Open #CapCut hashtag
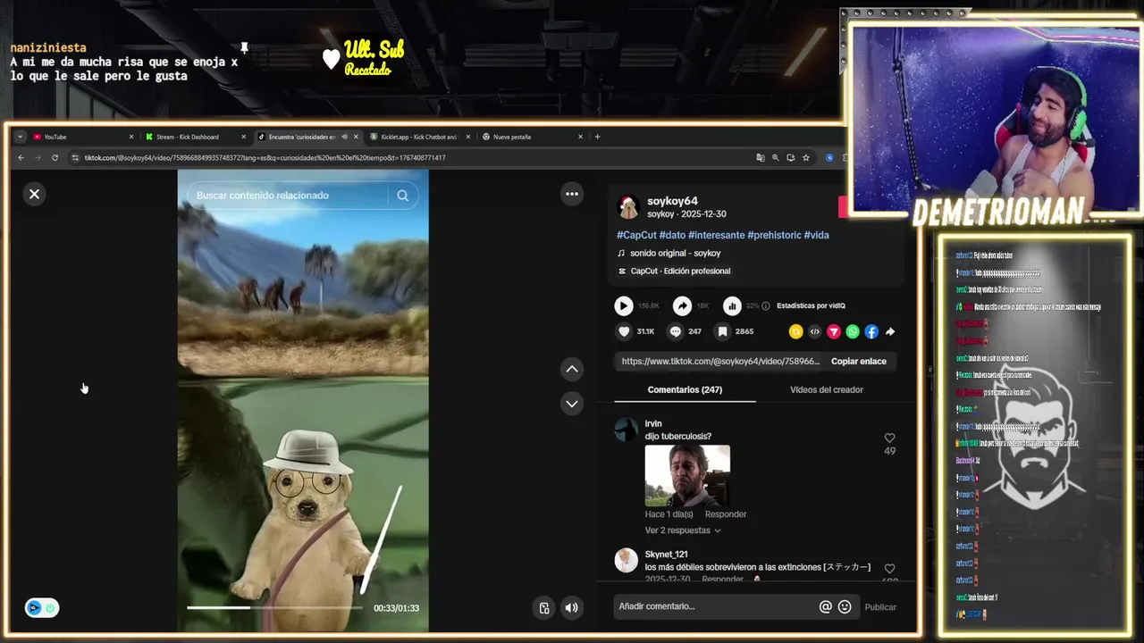 point(636,235)
